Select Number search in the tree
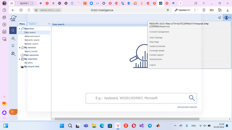The height and width of the screenshot is (130, 232). (x=31, y=44)
